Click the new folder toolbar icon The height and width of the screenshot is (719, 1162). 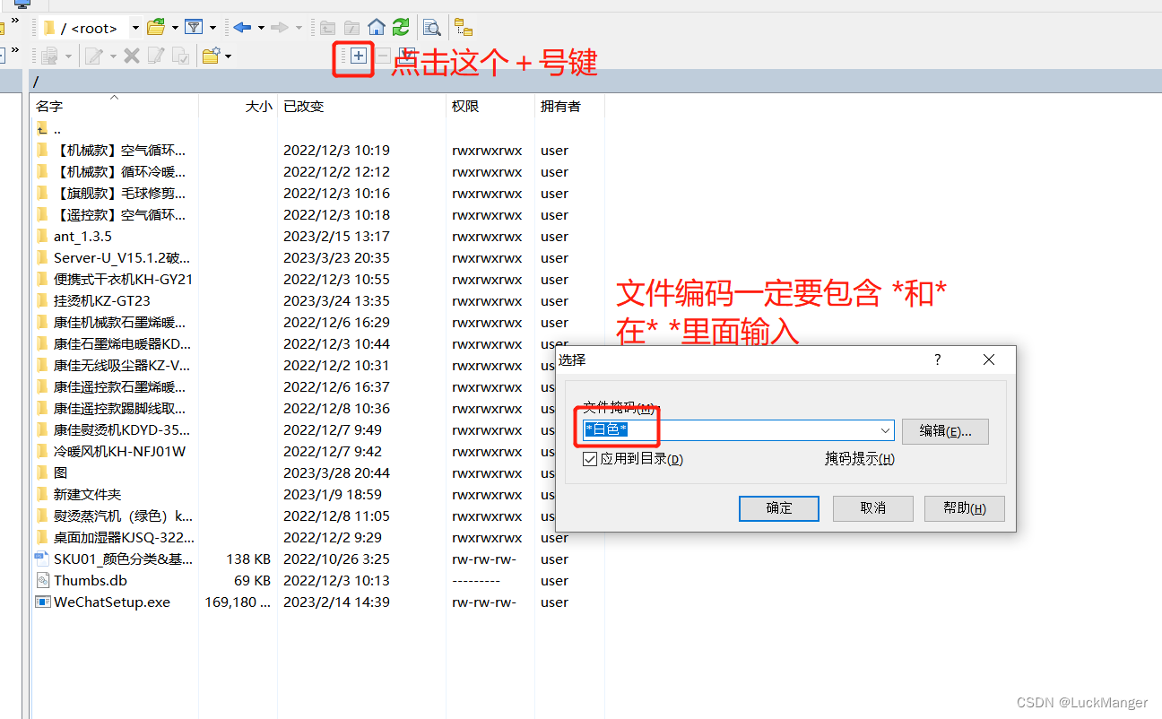[211, 56]
